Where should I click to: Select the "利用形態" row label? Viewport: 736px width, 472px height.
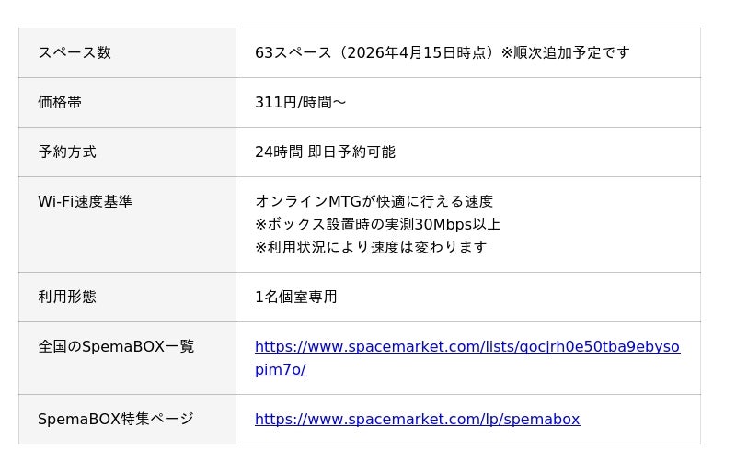(x=67, y=298)
